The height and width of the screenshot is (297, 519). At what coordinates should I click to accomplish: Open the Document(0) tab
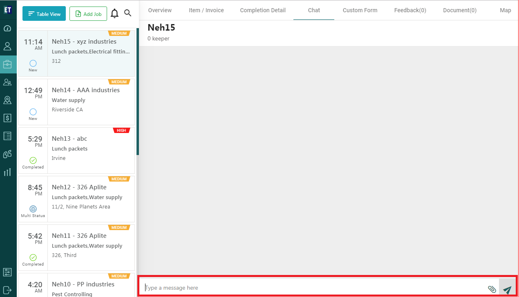(x=460, y=10)
